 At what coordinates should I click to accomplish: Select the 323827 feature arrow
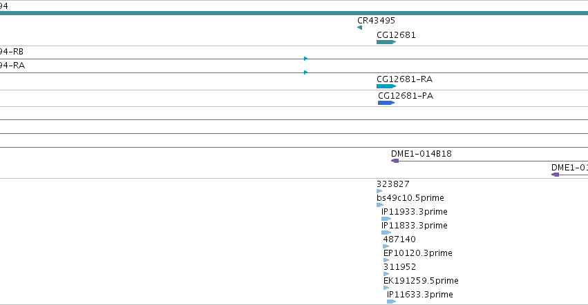coord(379,191)
